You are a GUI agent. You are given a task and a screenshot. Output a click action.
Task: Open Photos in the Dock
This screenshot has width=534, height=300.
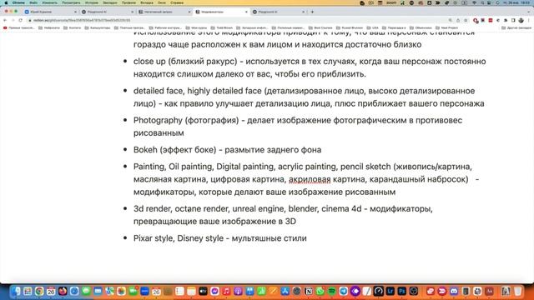pos(121,291)
